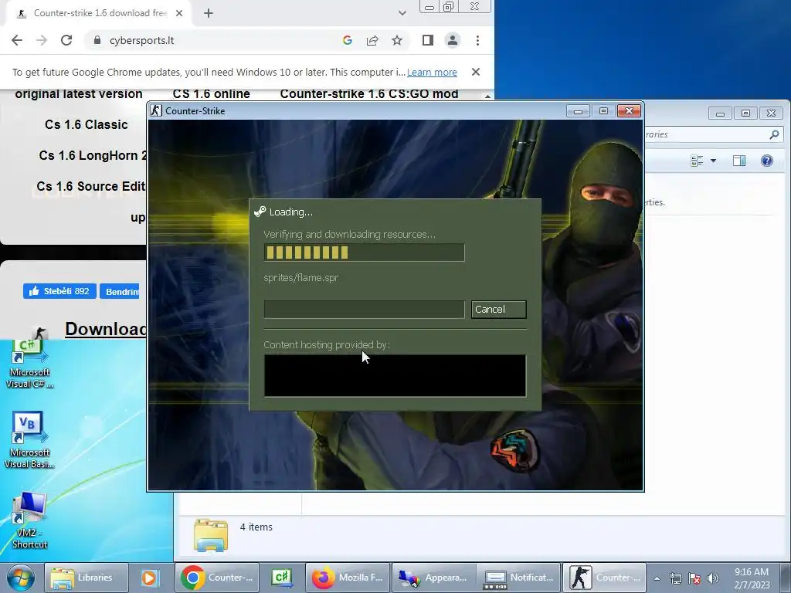
Task: Open Chrome profile avatar
Action: pos(453,40)
